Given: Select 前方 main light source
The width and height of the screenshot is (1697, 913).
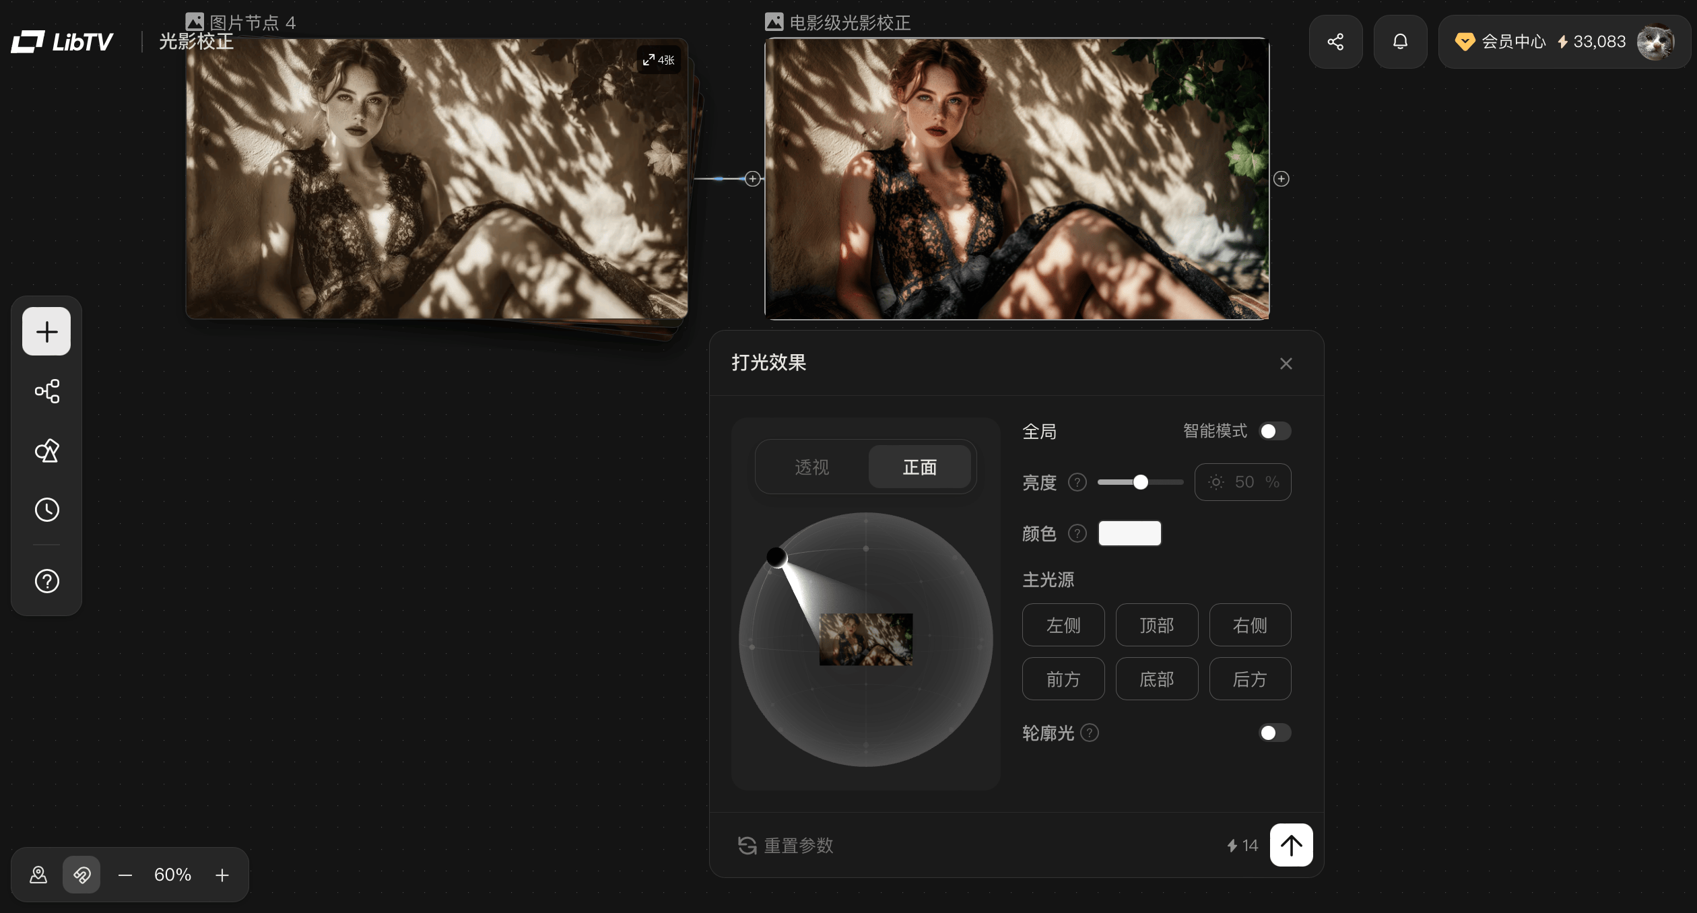Looking at the screenshot, I should 1063,679.
